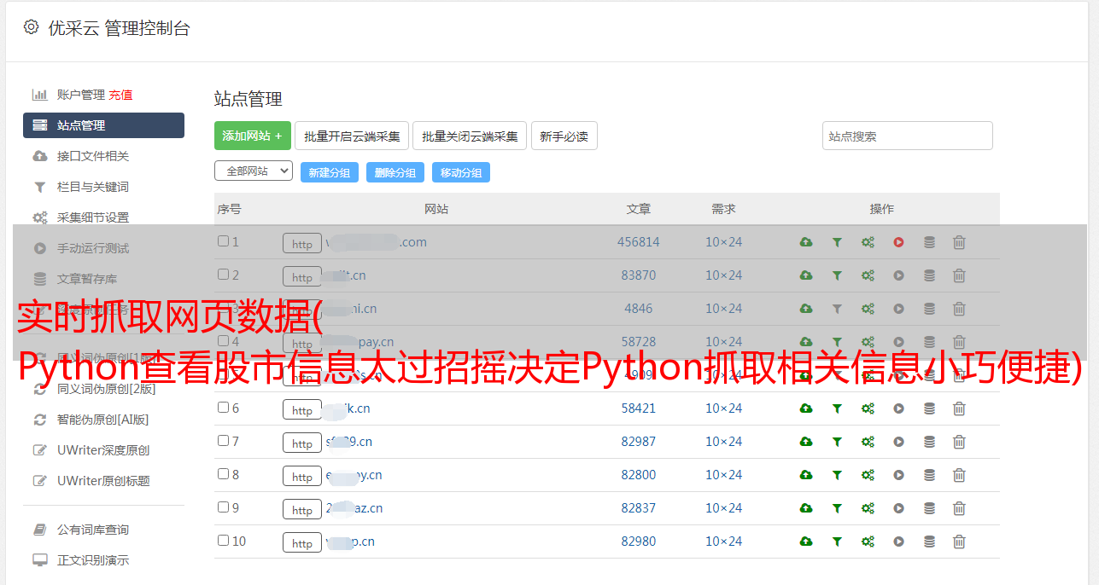Click the filter icon in row 9
Screen dimensions: 1099x585
(837, 508)
